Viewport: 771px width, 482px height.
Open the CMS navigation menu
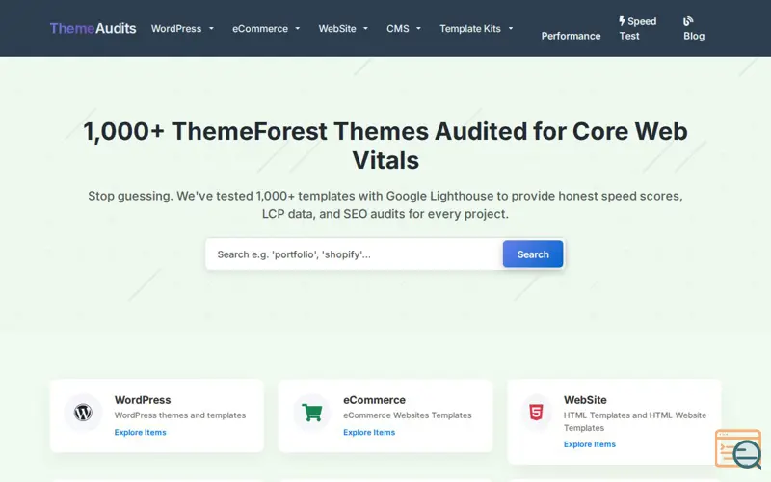point(398,29)
